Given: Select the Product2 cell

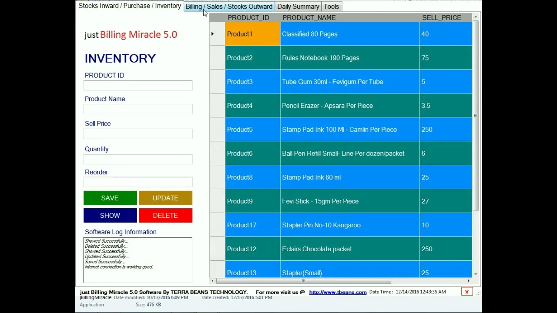Looking at the screenshot, I should pos(252,58).
